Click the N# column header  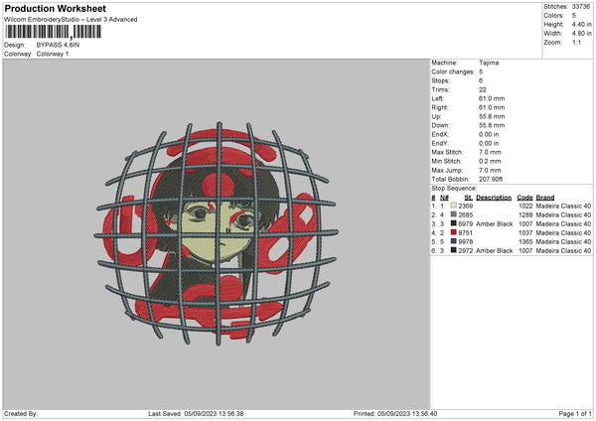pos(443,197)
